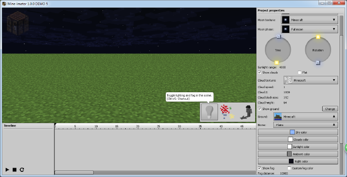347x177 pixels.
Task: Start timeline playback with play button
Action: coord(8,170)
